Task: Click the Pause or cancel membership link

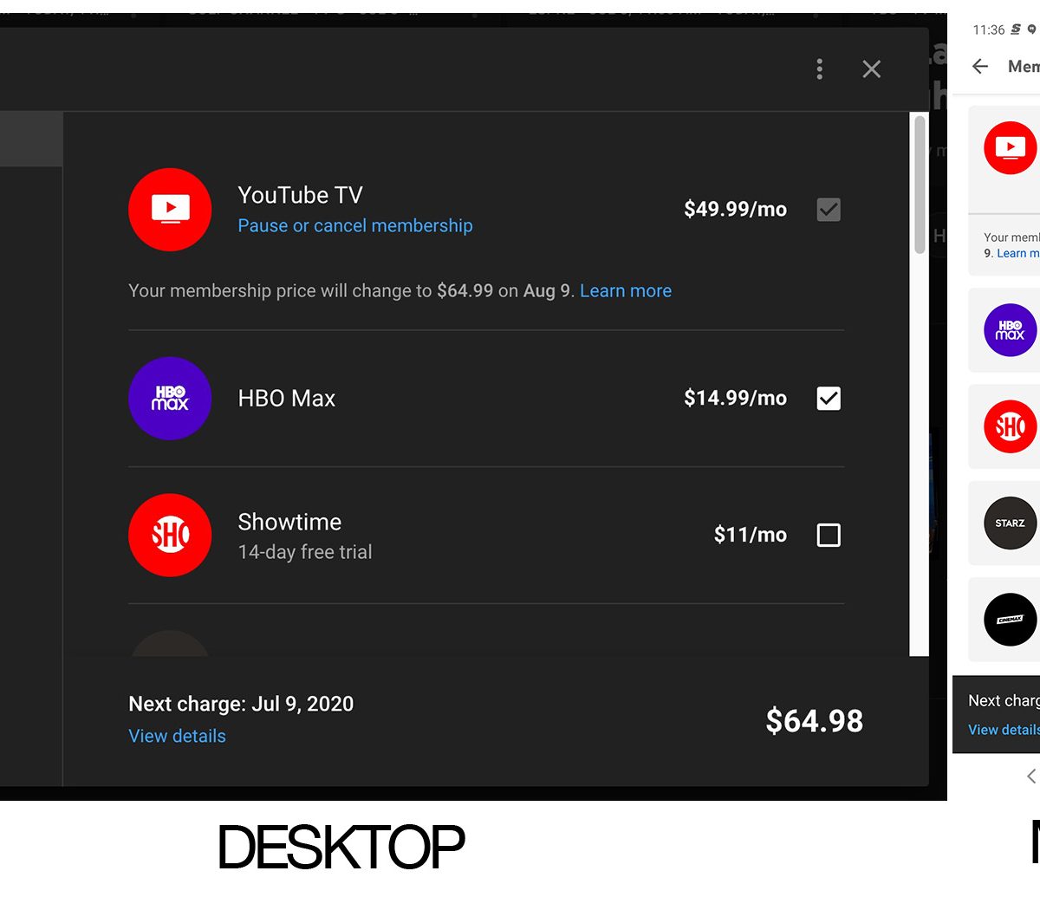Action: (355, 225)
